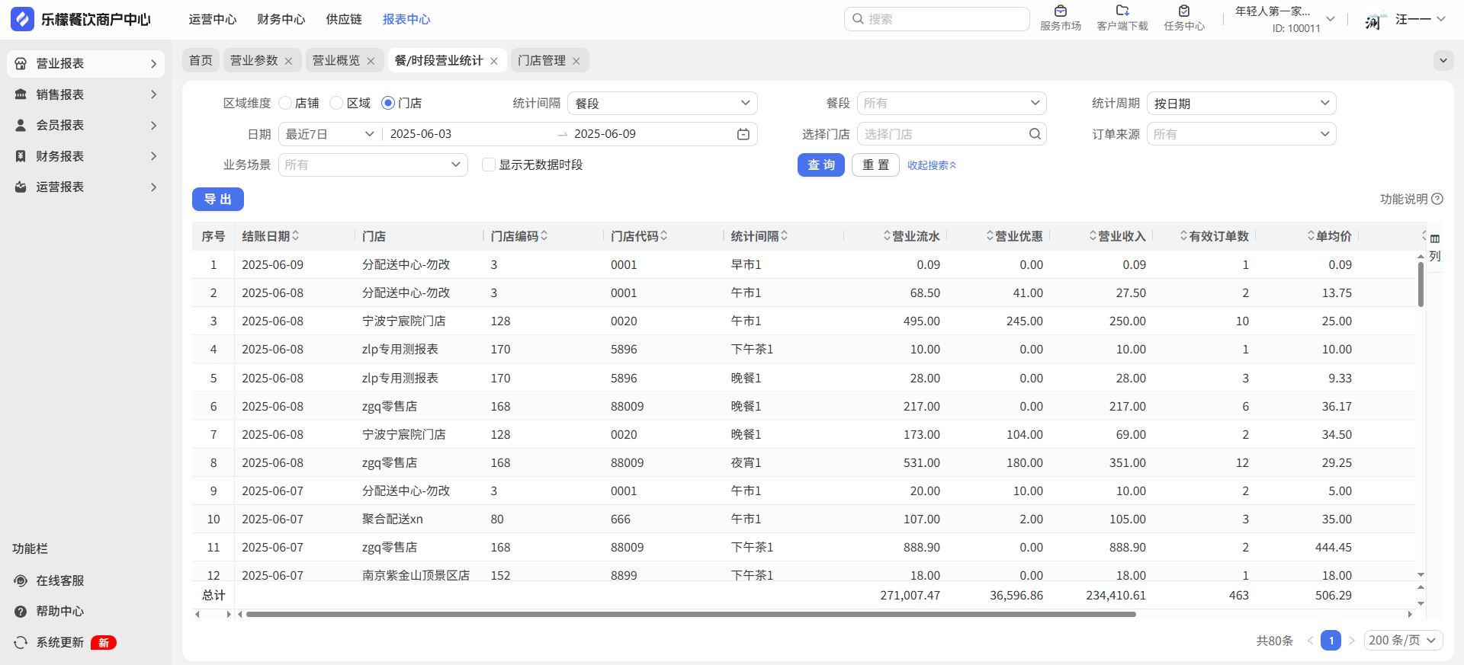
Task: Open 在线客服 online support
Action: [x=59, y=580]
